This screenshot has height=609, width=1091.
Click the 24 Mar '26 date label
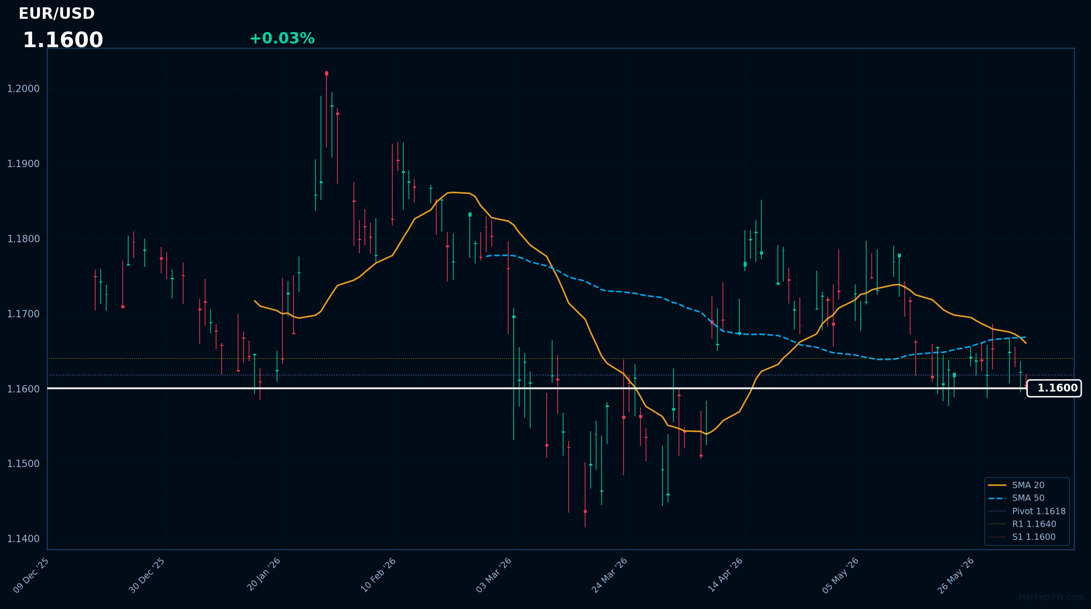609,576
